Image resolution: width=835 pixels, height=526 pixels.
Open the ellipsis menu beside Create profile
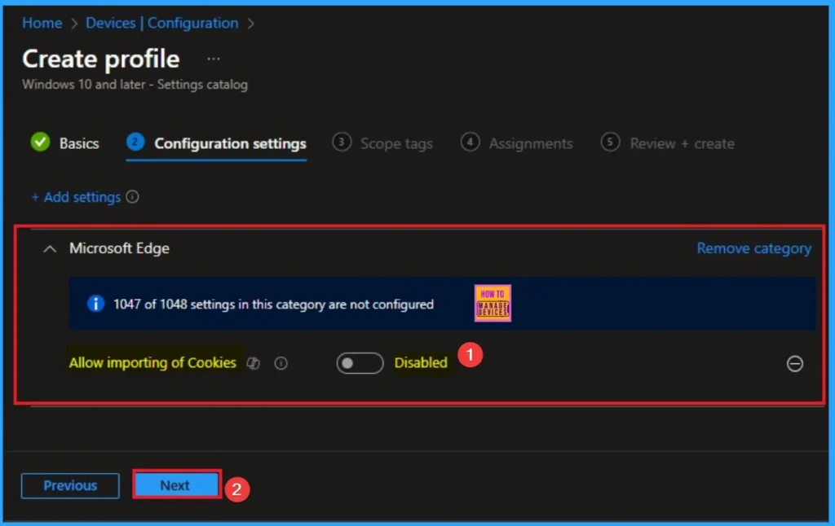pos(214,59)
